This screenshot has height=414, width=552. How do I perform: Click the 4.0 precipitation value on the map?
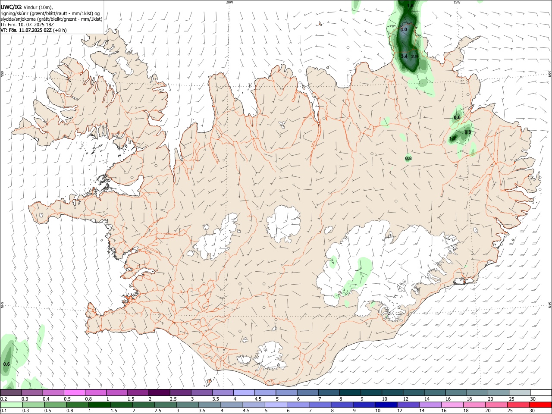404,30
